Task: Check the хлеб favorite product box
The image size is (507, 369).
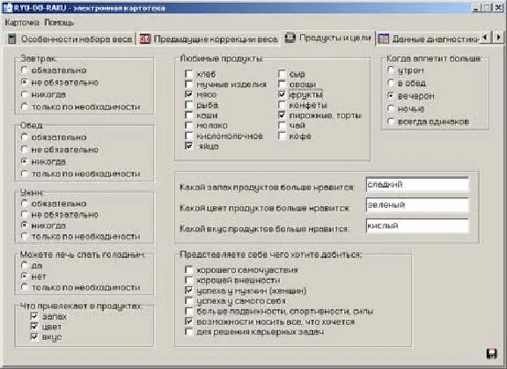Action: [x=189, y=74]
